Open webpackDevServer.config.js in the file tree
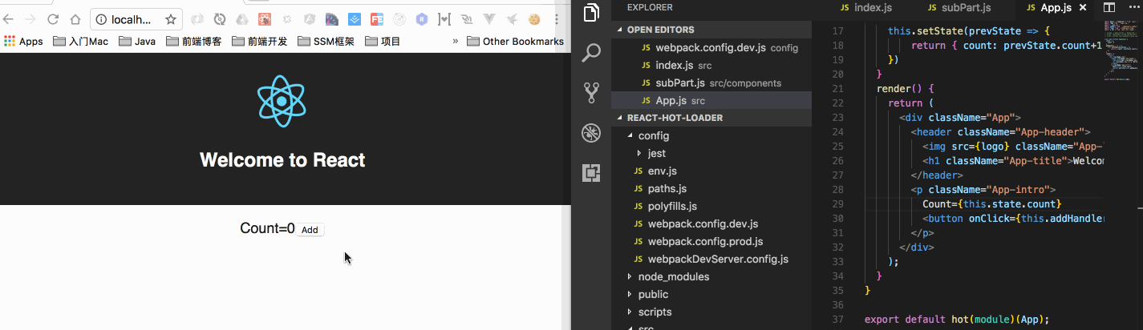This screenshot has width=1143, height=330. 711,259
